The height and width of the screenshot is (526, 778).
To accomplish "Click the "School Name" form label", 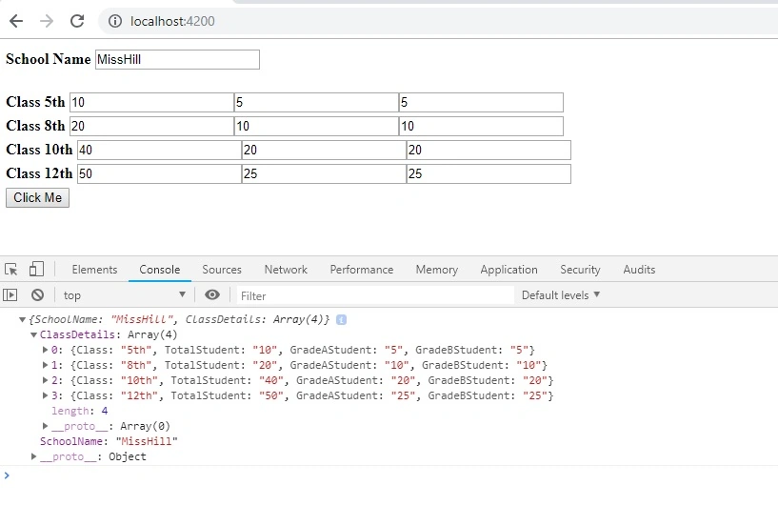I will coord(49,59).
